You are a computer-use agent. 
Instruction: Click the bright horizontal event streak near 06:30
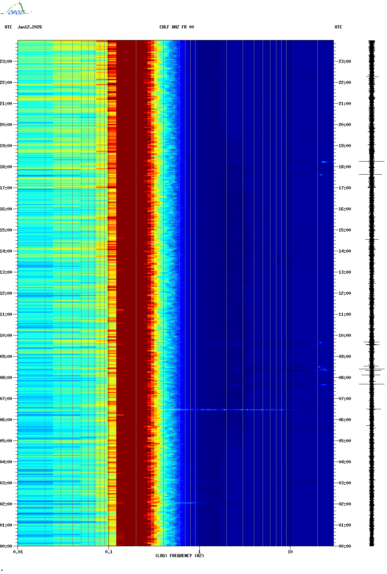coord(232,410)
